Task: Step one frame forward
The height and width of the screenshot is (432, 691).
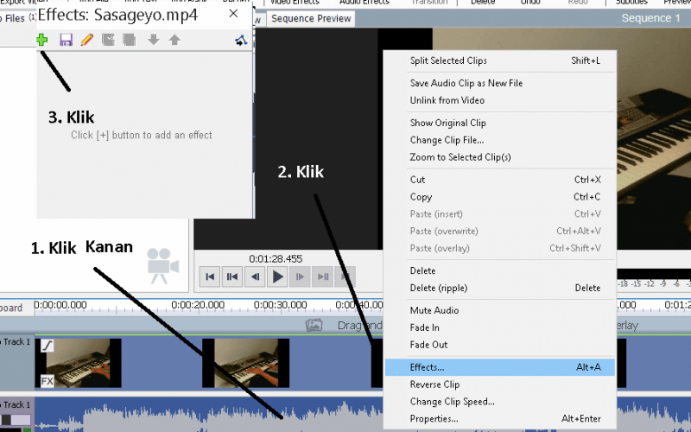Action: pos(300,276)
